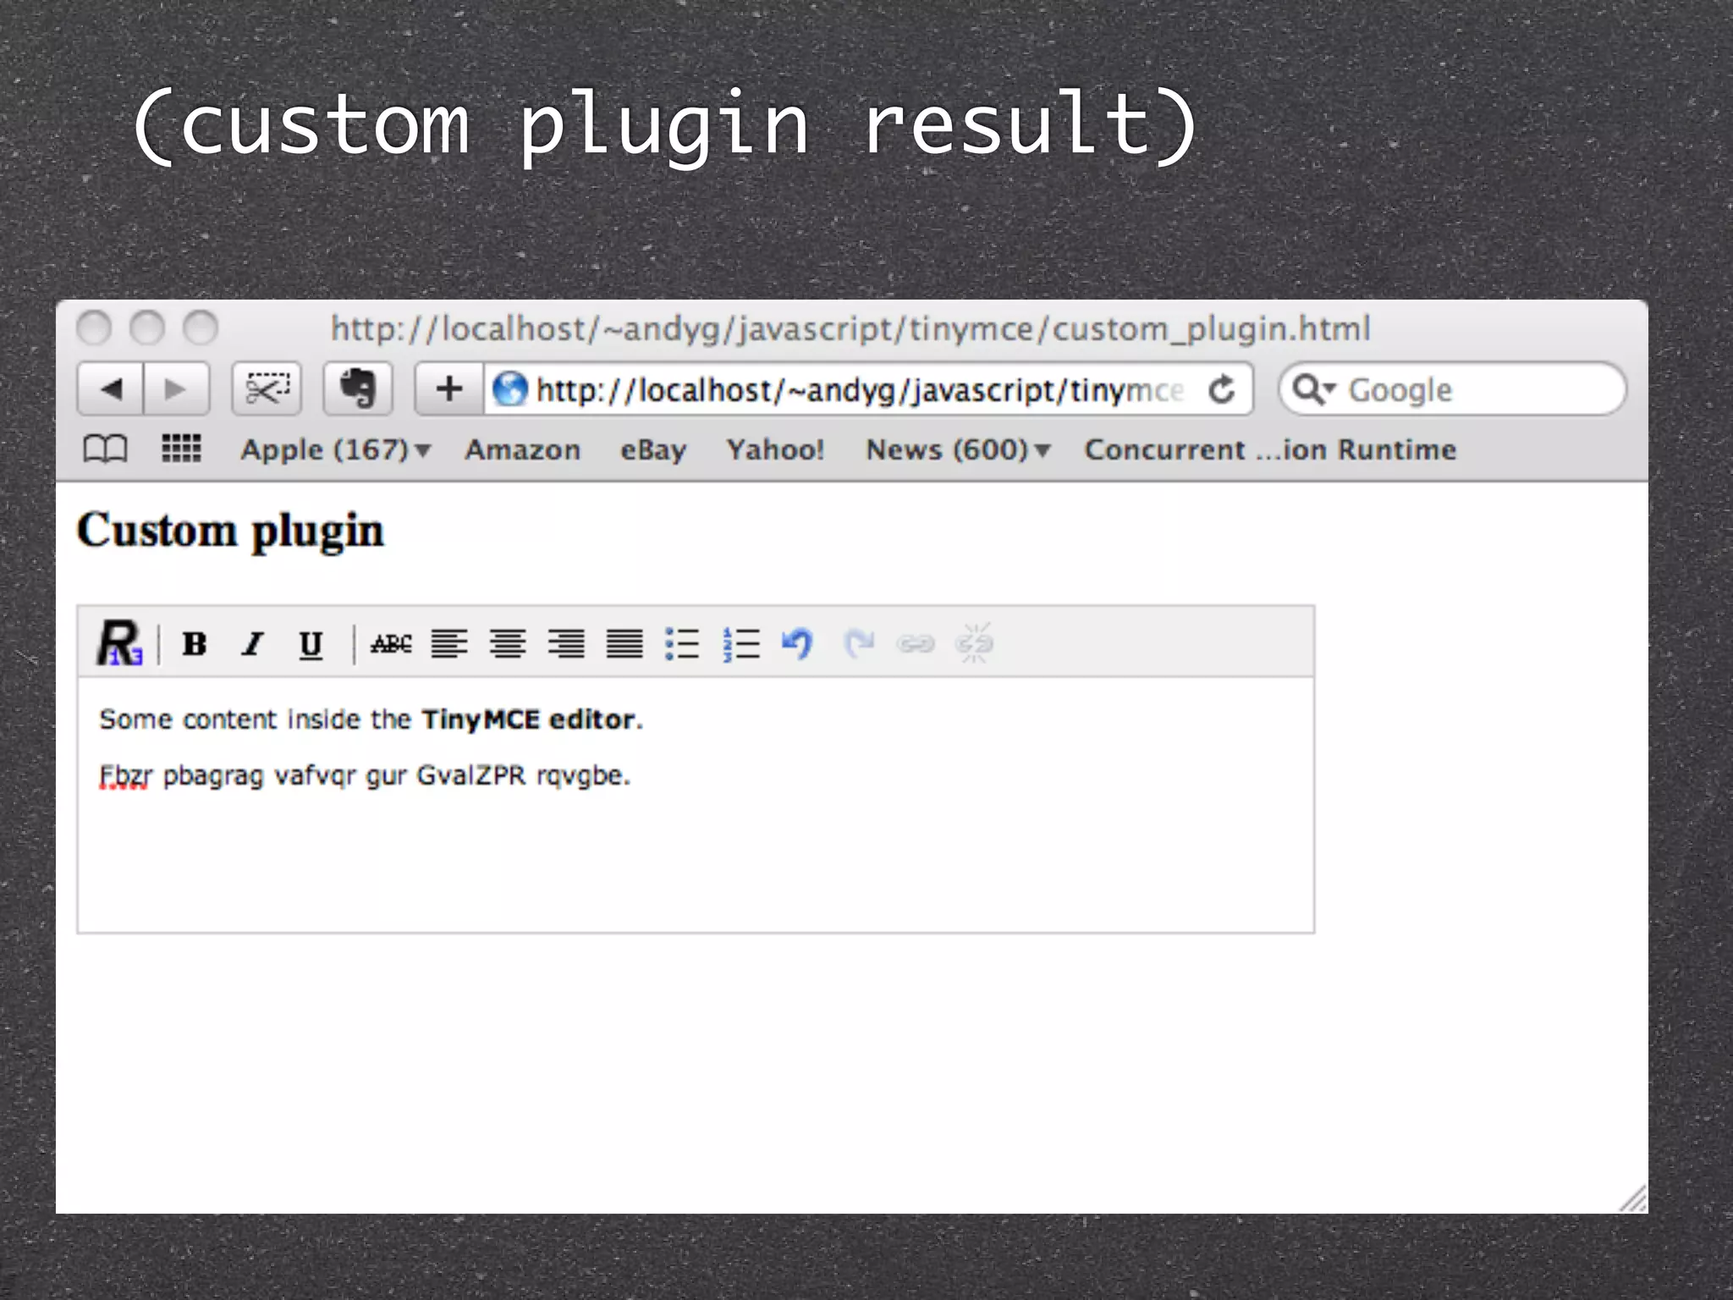Screen dimensions: 1733x1300
Task: Click the window resize grip corner
Action: (x=1633, y=1198)
